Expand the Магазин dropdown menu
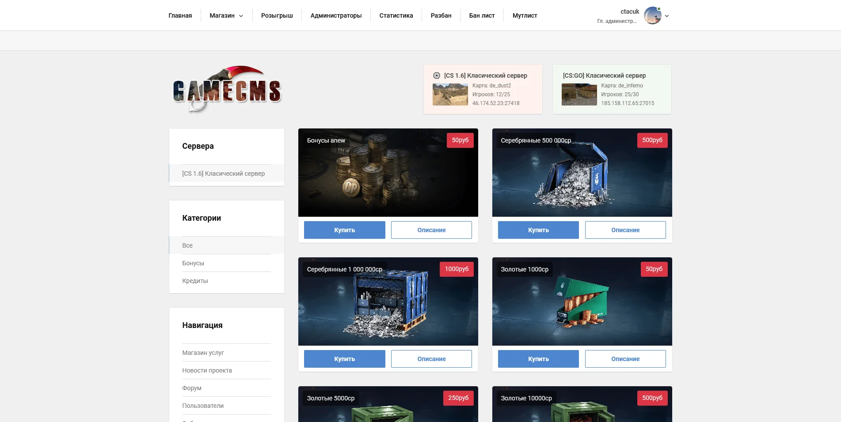 click(x=226, y=15)
